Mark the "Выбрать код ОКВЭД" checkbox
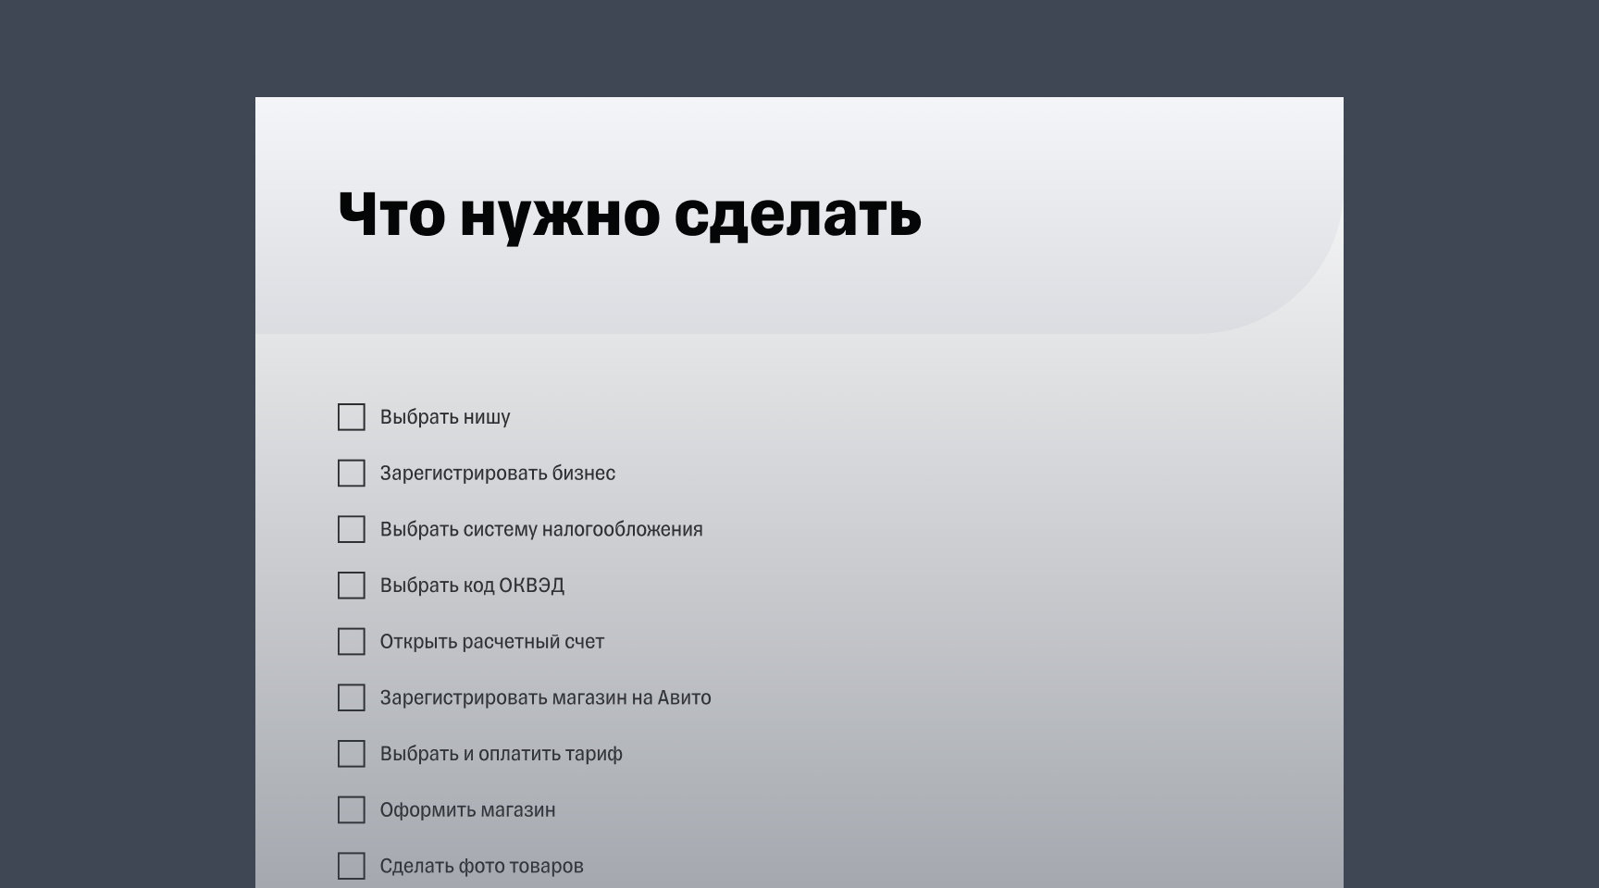 (x=352, y=586)
